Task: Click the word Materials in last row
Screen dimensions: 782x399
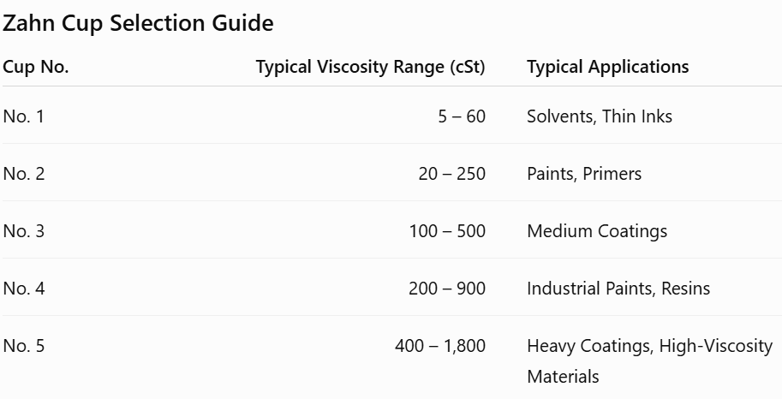Action: (563, 377)
